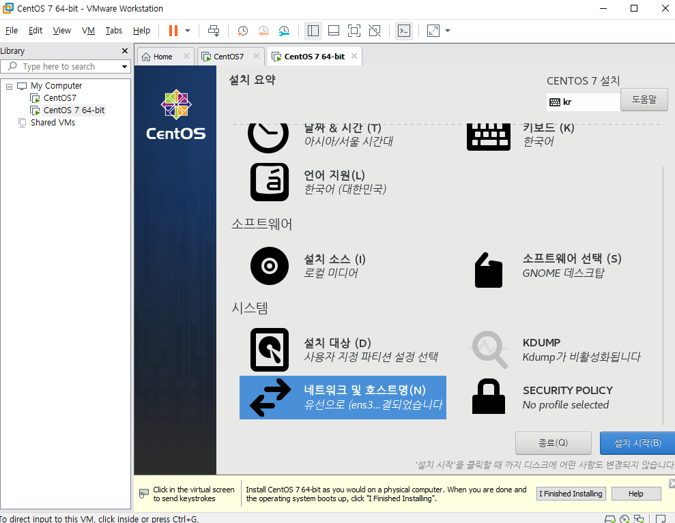675x523 pixels.
Task: Open KDUMP magnifier icon
Action: tap(489, 349)
